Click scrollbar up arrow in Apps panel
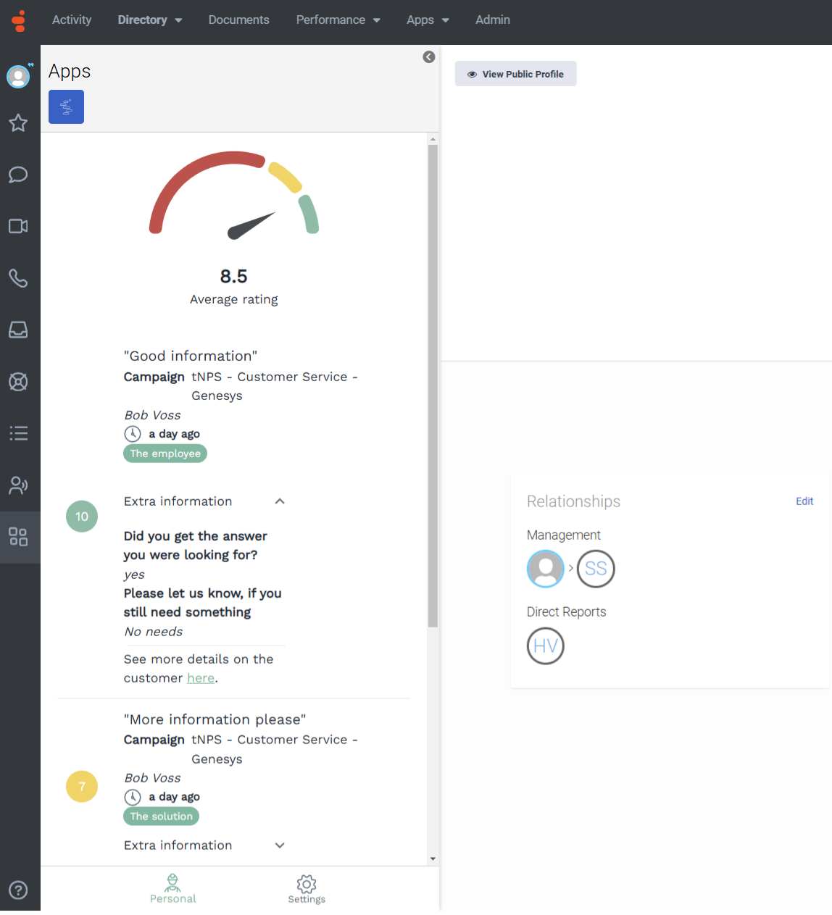 tap(433, 139)
